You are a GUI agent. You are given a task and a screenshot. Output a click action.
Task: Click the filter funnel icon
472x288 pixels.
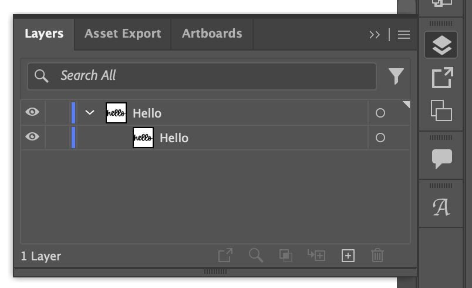pos(396,76)
